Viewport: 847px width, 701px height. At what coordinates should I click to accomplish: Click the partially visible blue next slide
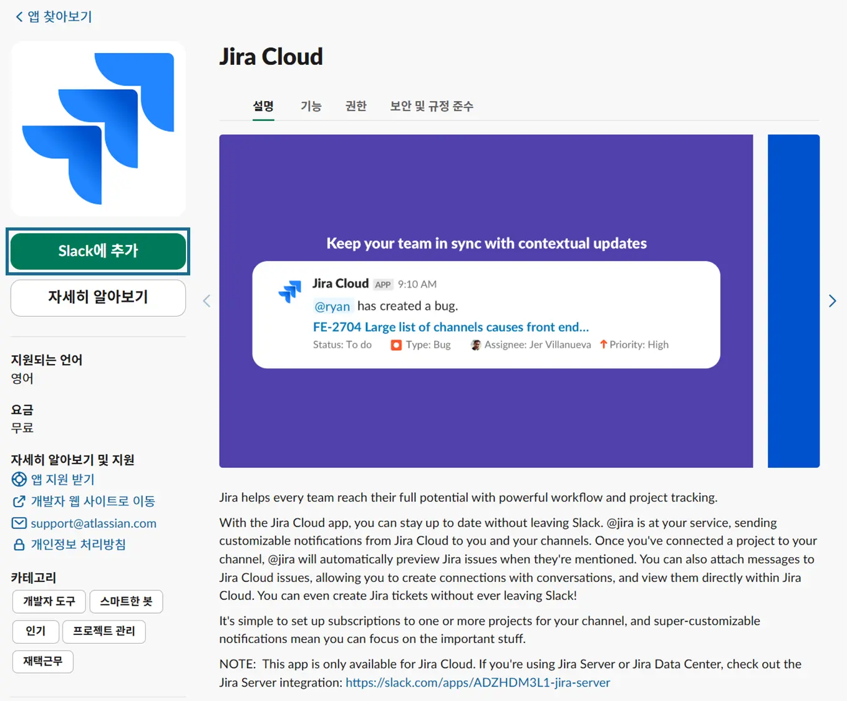click(x=793, y=301)
